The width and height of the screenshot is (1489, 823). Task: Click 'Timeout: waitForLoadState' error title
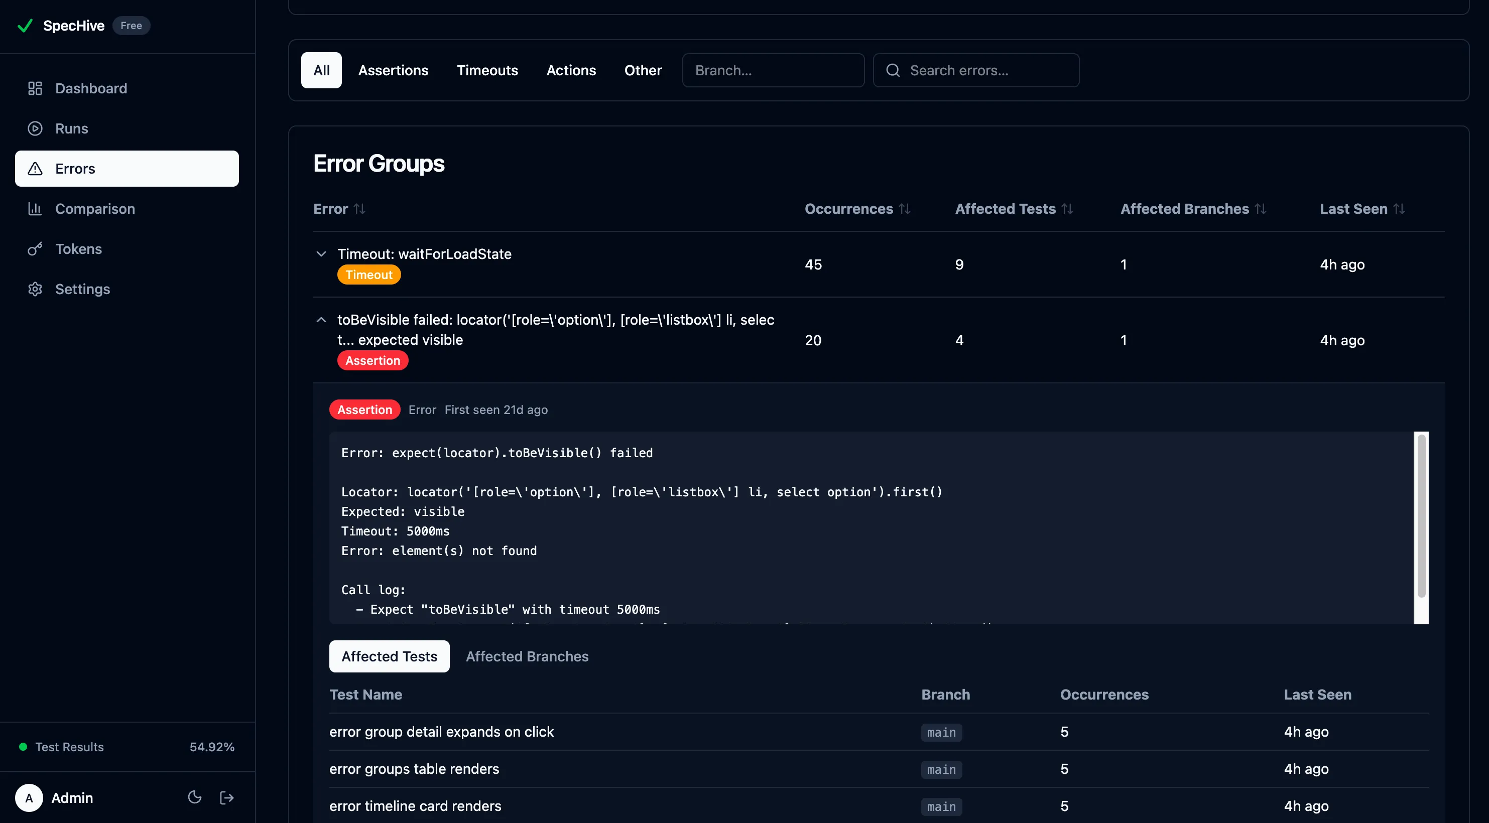pyautogui.click(x=424, y=254)
